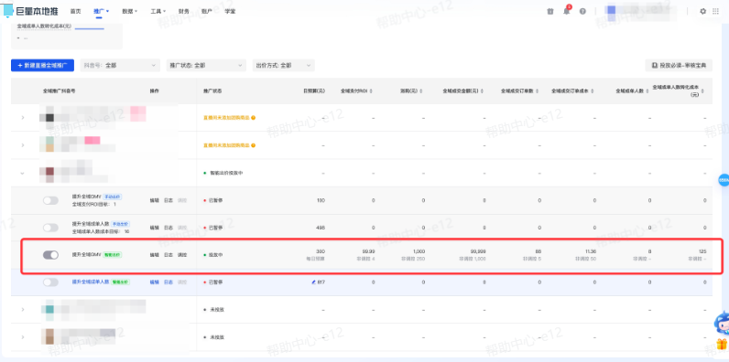Click the help question mark icon
729x362 pixels.
[582, 11]
